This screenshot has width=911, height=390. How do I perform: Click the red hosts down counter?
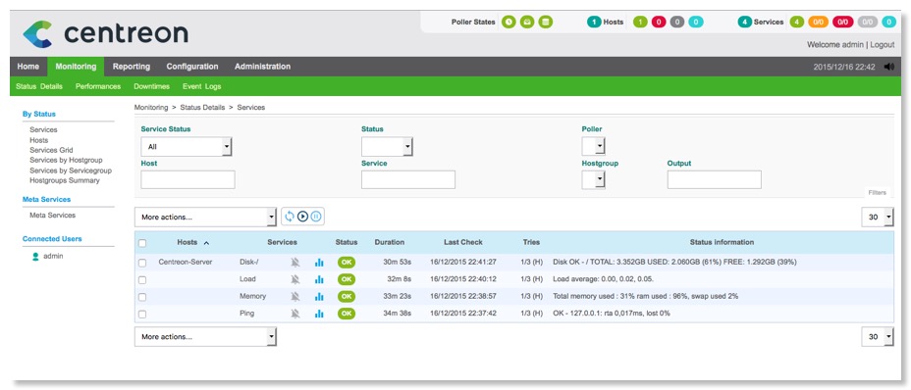659,23
